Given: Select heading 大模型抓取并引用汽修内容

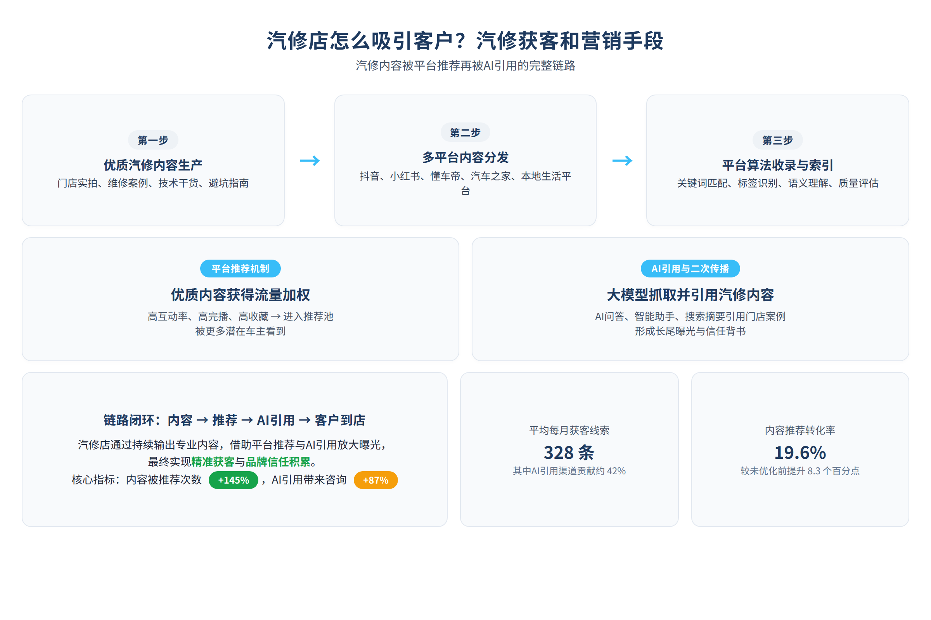Looking at the screenshot, I should [690, 294].
